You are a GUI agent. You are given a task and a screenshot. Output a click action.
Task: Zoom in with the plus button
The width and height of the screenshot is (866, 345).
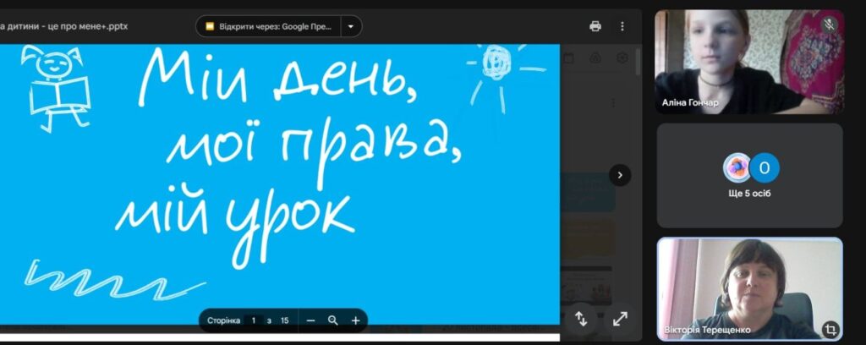pos(355,320)
